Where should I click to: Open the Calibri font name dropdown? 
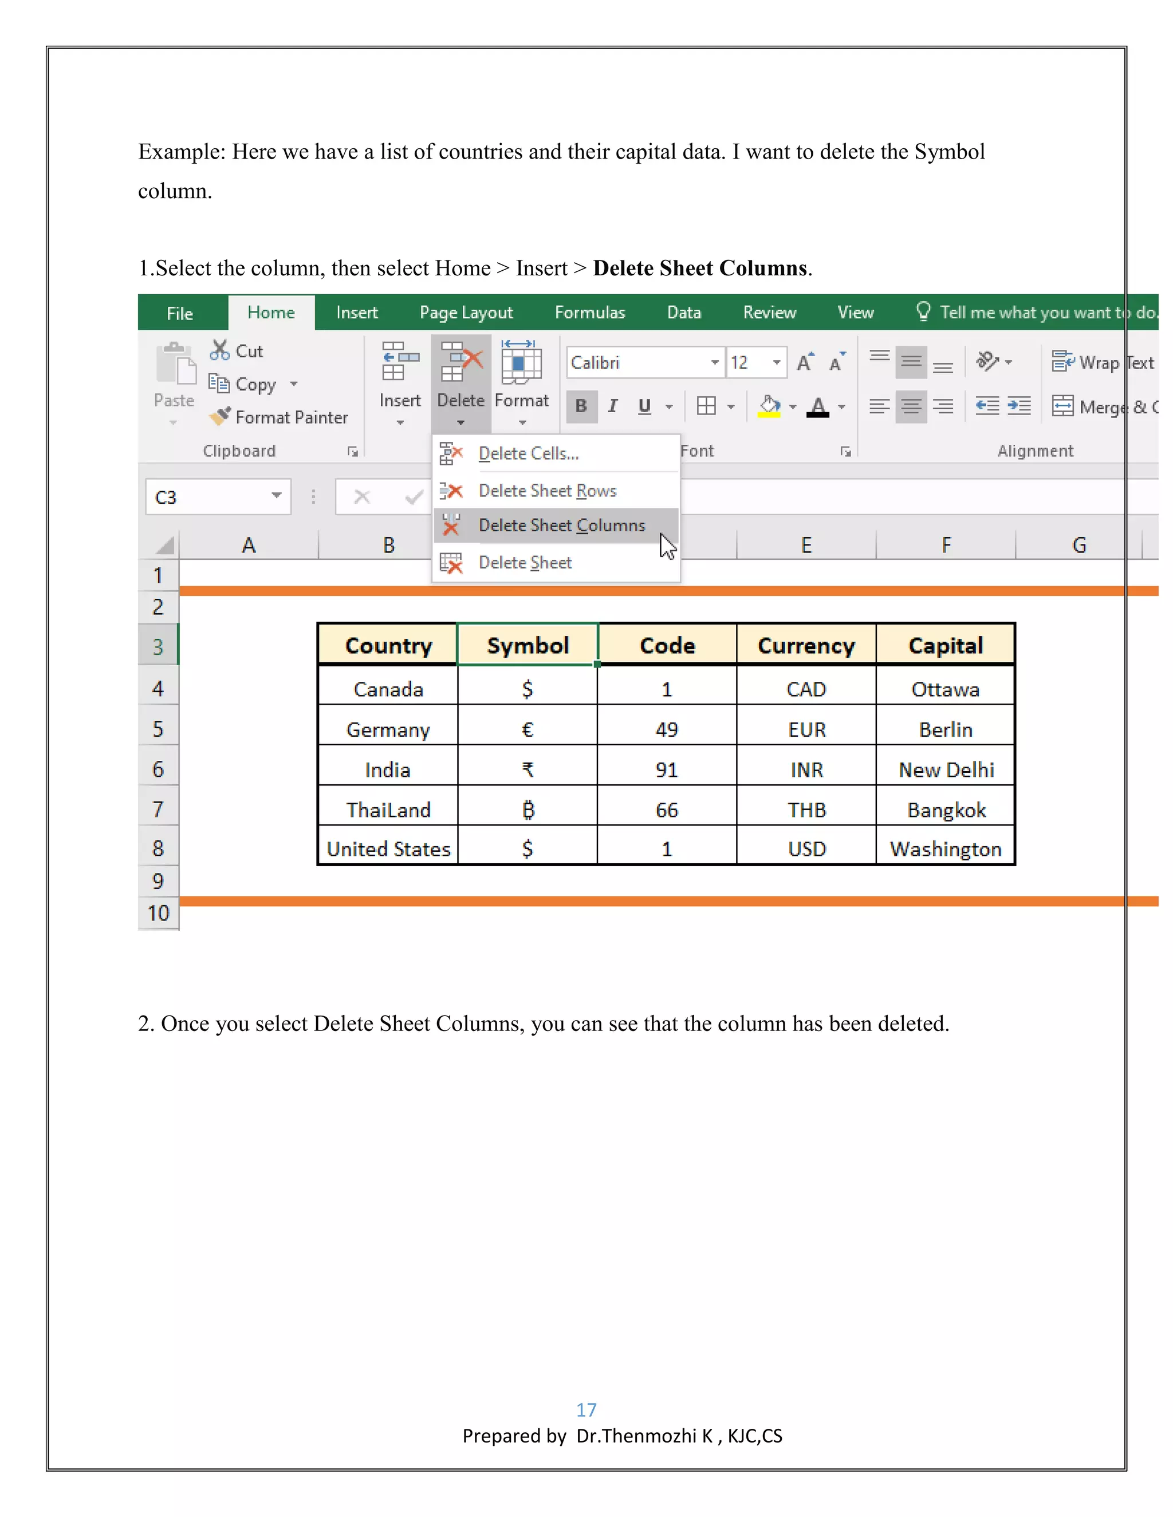[x=715, y=362]
